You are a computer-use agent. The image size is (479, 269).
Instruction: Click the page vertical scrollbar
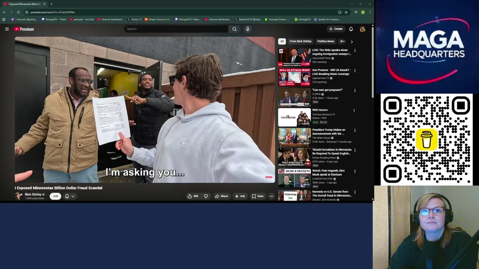[x=373, y=62]
